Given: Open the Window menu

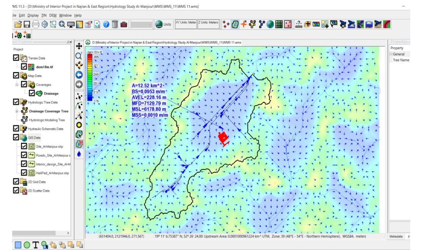Looking at the screenshot, I should click(65, 16).
